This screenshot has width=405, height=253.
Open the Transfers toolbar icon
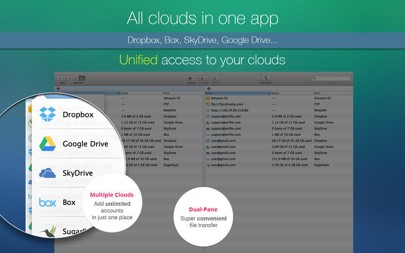point(266,78)
